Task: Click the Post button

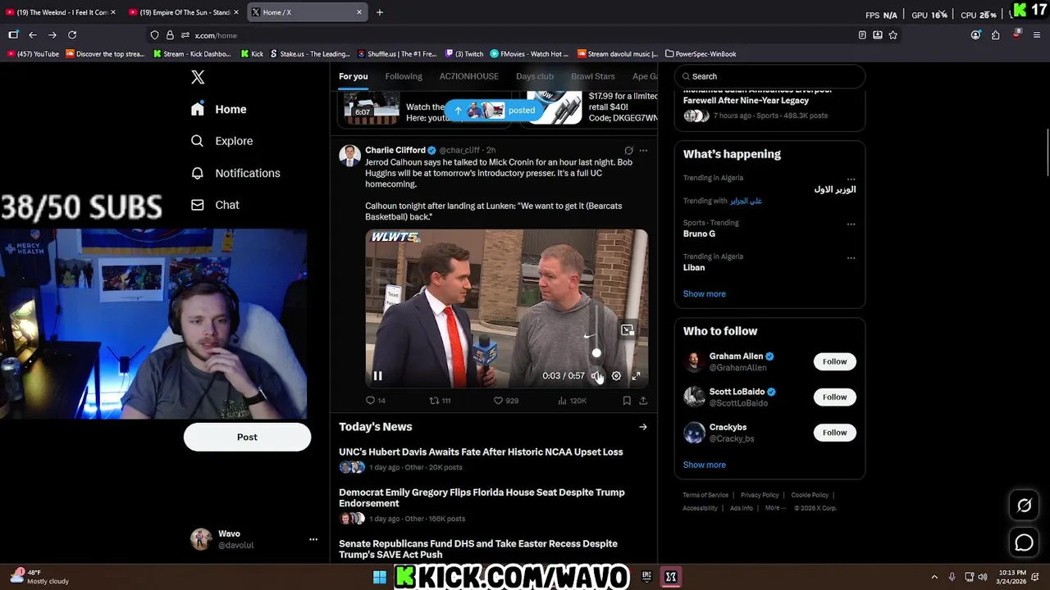Action: point(247,437)
